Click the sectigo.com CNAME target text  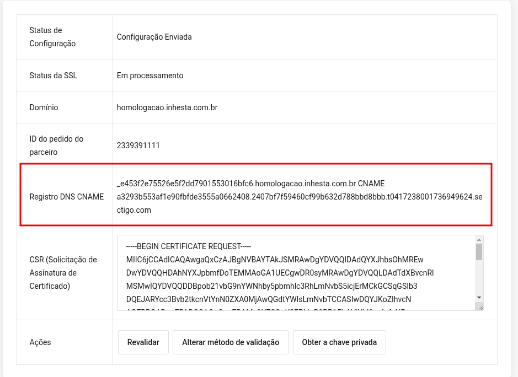[300, 203]
